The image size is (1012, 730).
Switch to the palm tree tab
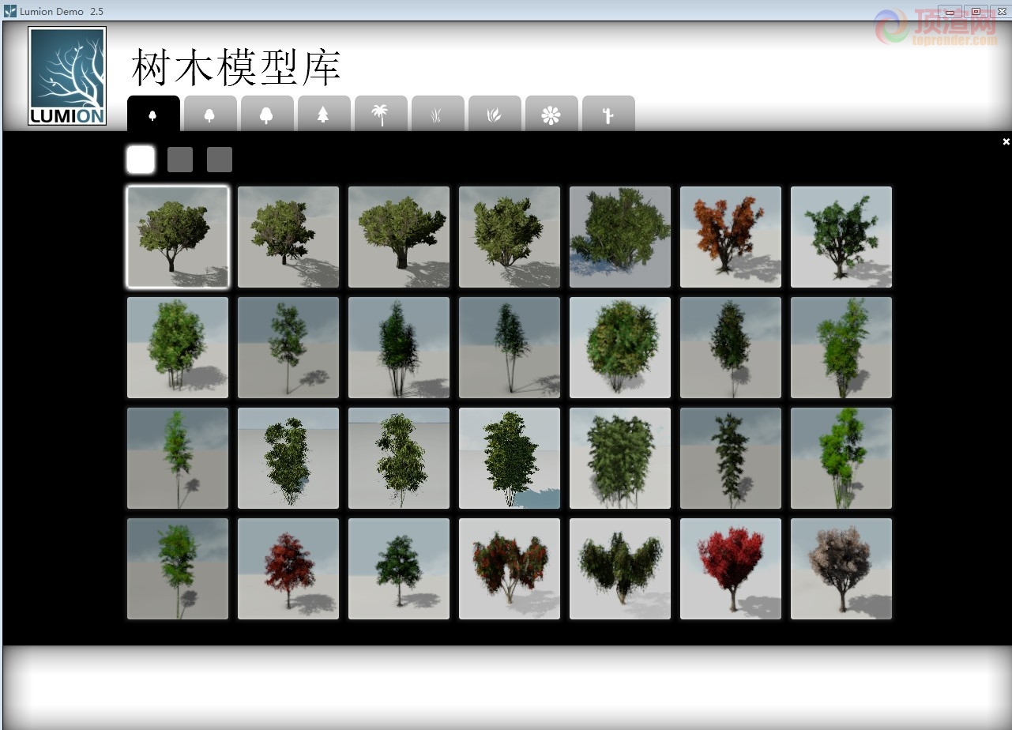(381, 114)
